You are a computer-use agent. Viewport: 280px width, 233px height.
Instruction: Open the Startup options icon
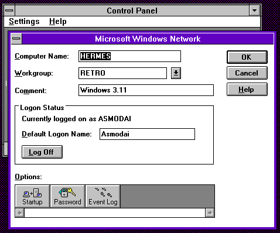[32, 196]
